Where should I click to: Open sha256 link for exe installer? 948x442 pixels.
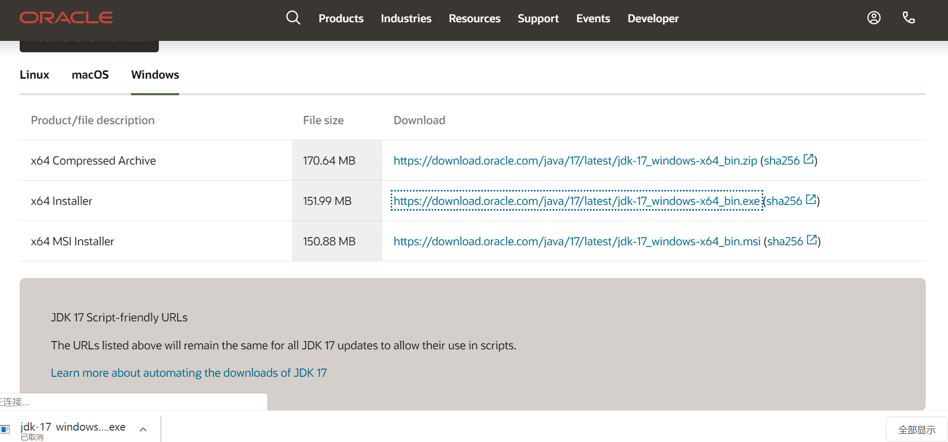784,201
